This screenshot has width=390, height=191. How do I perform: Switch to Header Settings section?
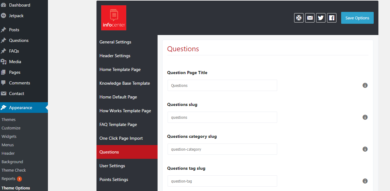[x=115, y=56]
